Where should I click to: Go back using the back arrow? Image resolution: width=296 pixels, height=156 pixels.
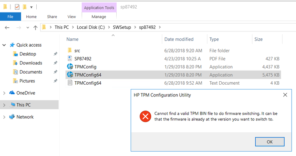(x=7, y=27)
